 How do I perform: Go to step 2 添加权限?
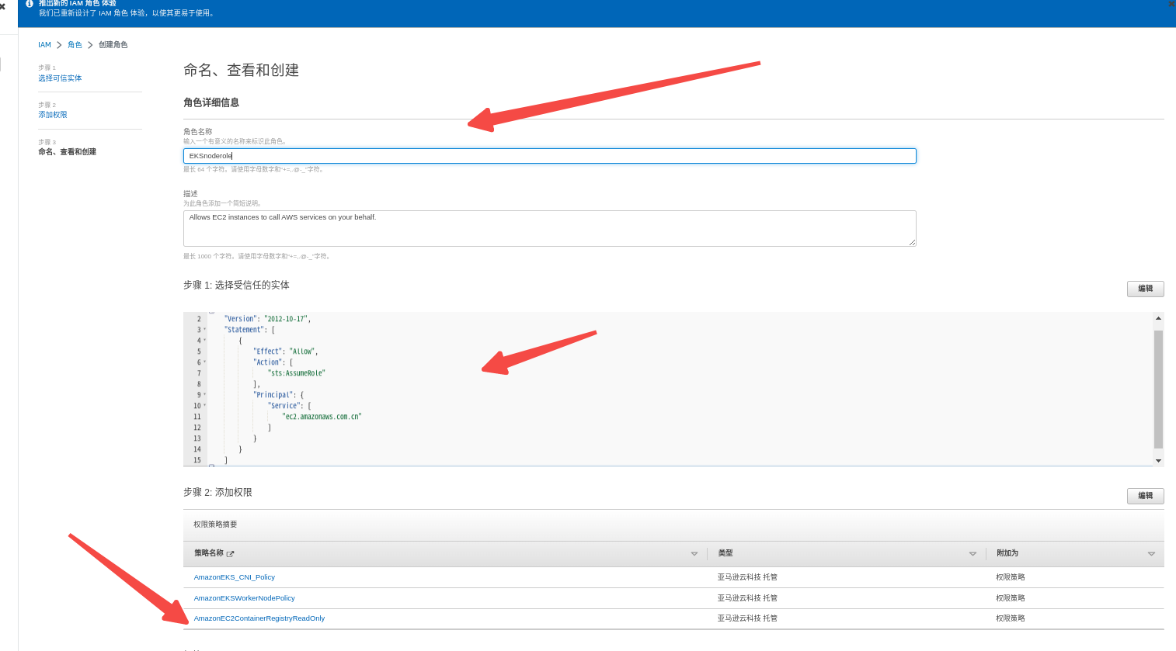[53, 115]
